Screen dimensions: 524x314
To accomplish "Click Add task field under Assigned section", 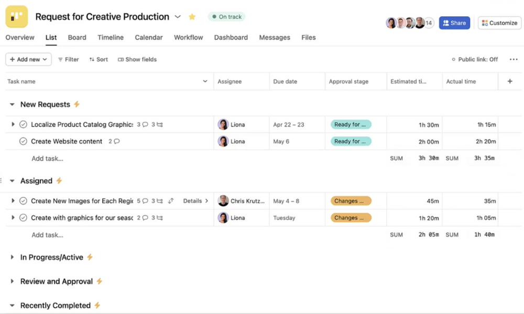I will [x=47, y=235].
